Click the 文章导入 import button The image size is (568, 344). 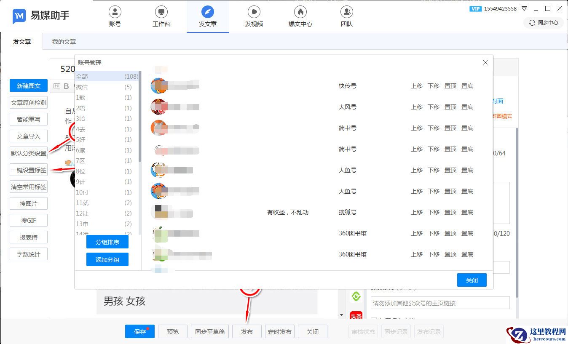[29, 136]
